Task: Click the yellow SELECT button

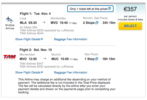Action: 130,26
